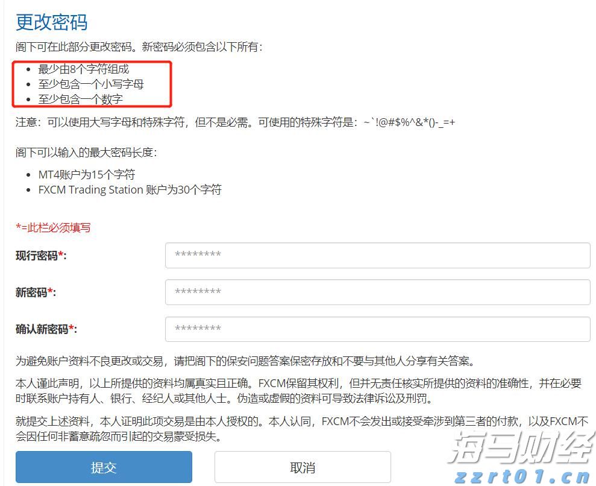Click the 提交 submit button
Screen dimensions: 596x486
(103, 467)
